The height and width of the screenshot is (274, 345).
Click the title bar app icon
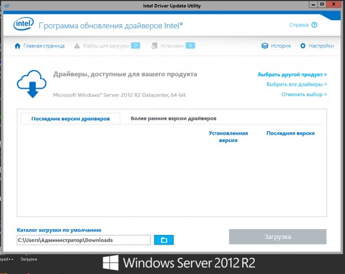[x=6, y=6]
